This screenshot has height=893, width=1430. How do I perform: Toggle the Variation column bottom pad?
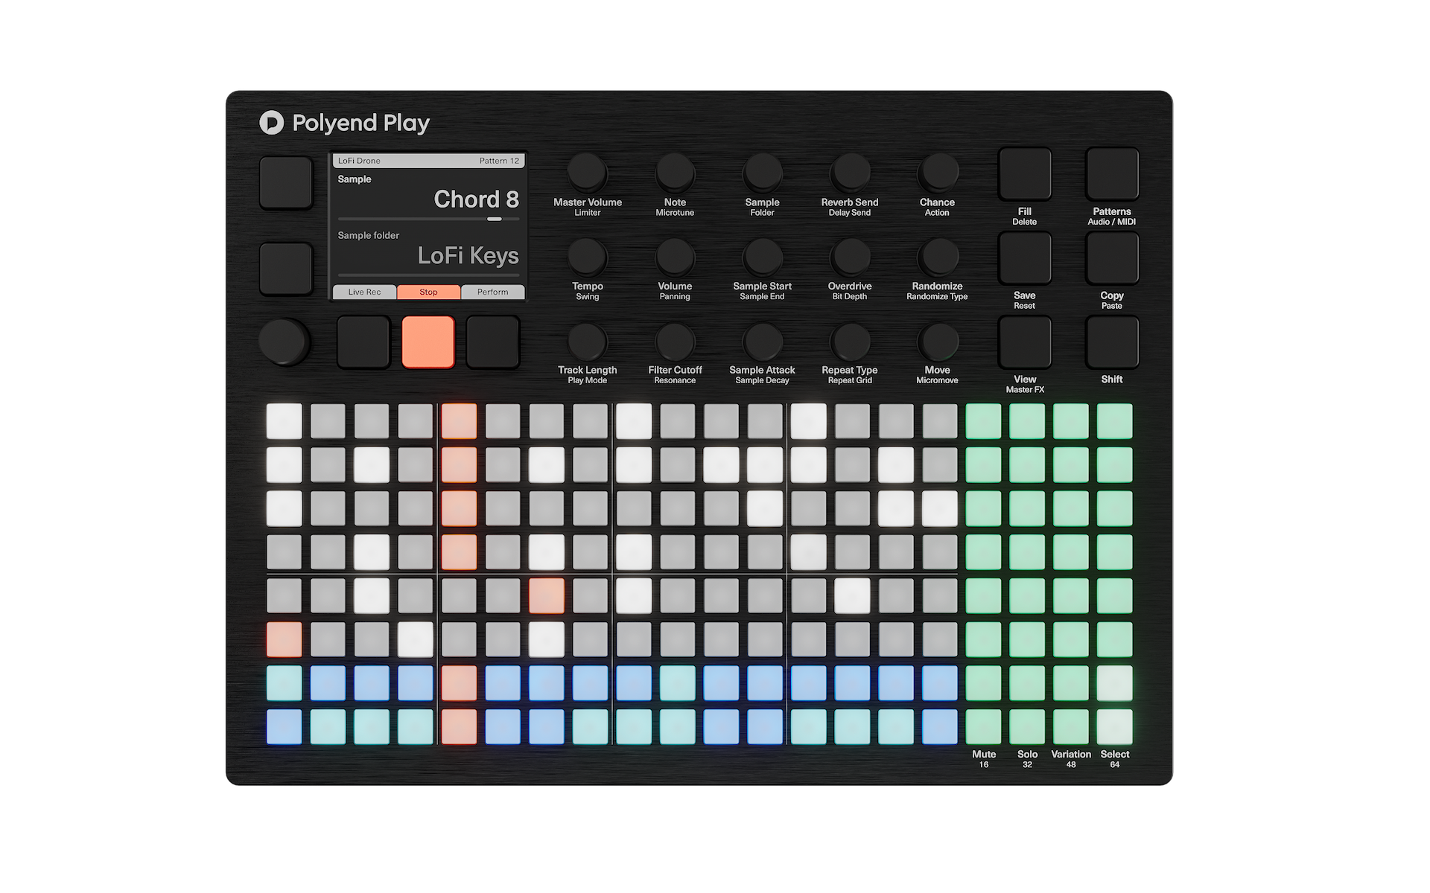click(x=1070, y=726)
